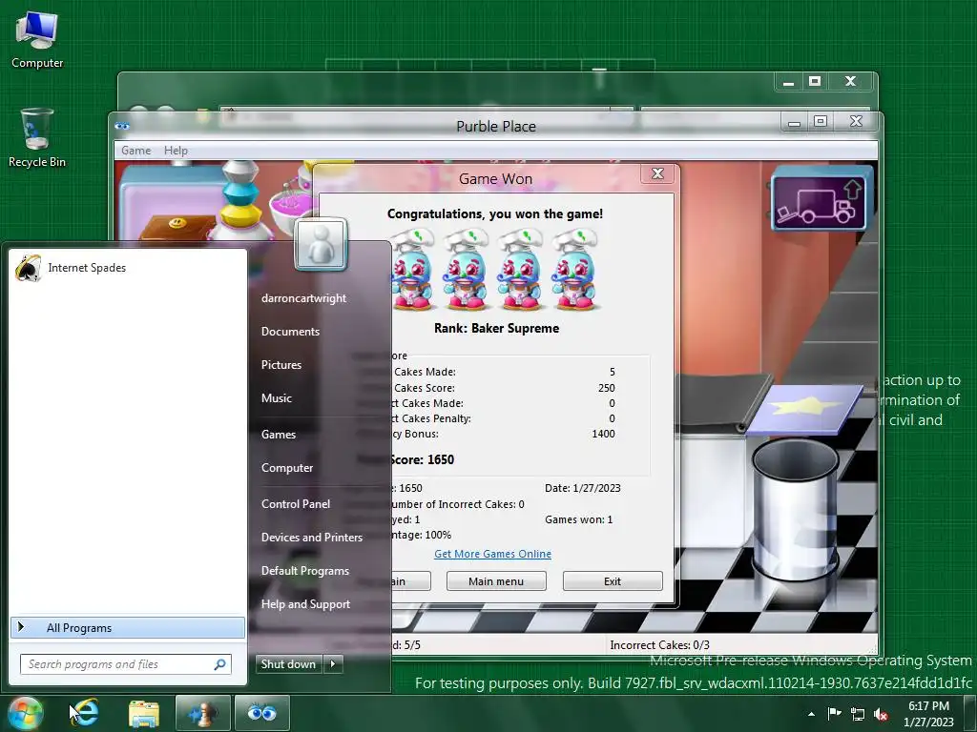Click the user account picture
The width and height of the screenshot is (977, 732).
[x=321, y=244]
